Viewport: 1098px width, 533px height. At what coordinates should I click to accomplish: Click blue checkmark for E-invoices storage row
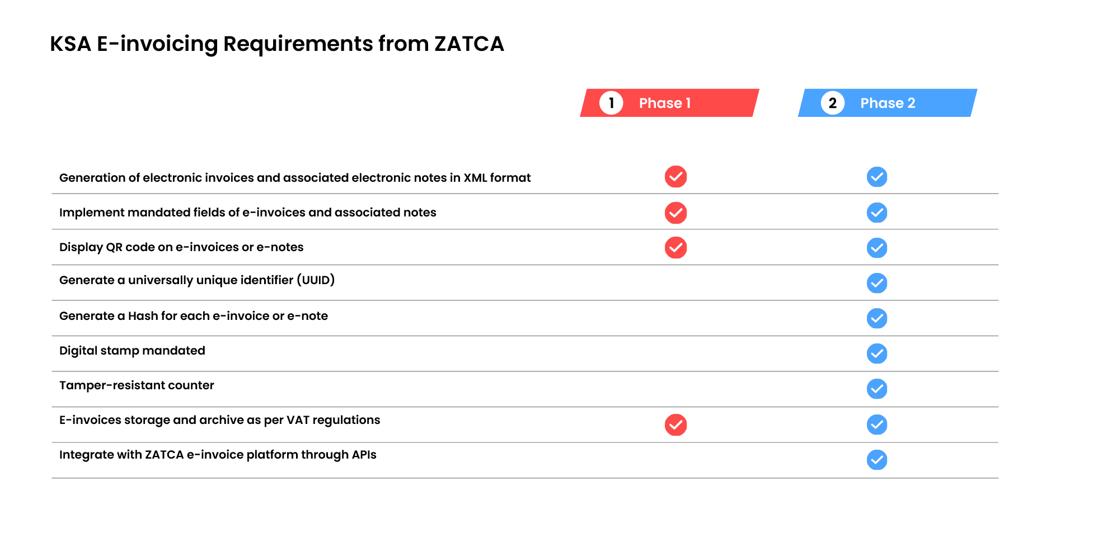click(876, 424)
